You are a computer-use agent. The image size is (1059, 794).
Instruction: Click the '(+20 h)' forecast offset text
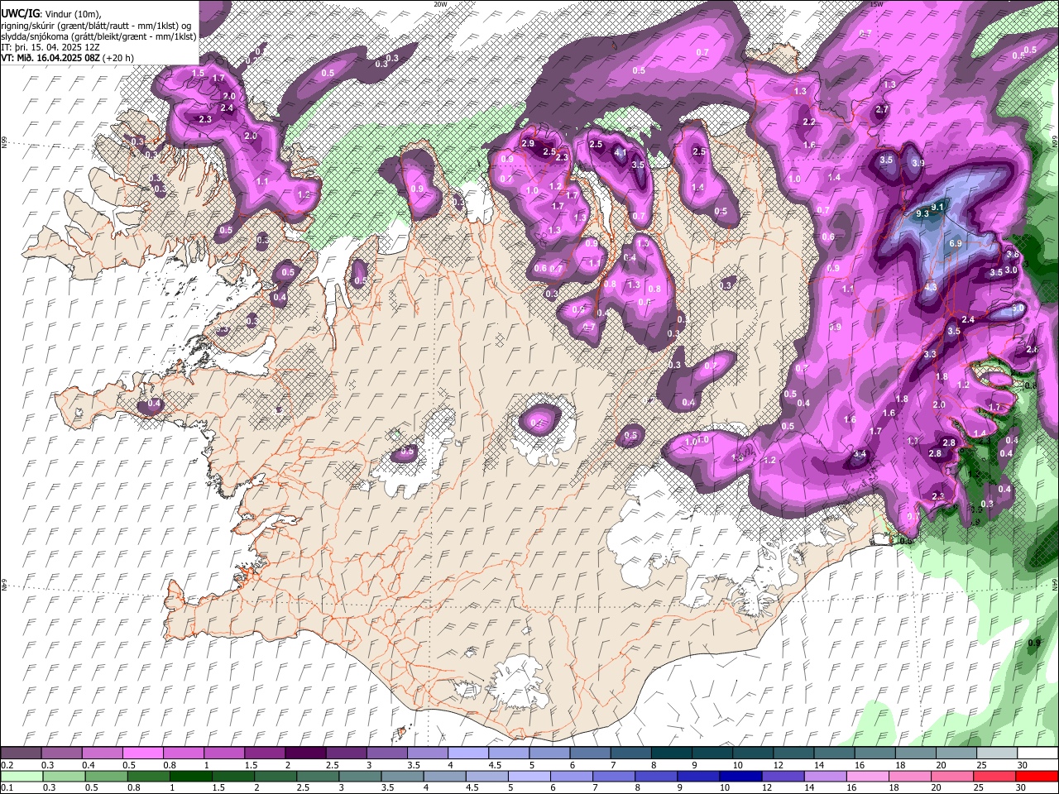[118, 58]
